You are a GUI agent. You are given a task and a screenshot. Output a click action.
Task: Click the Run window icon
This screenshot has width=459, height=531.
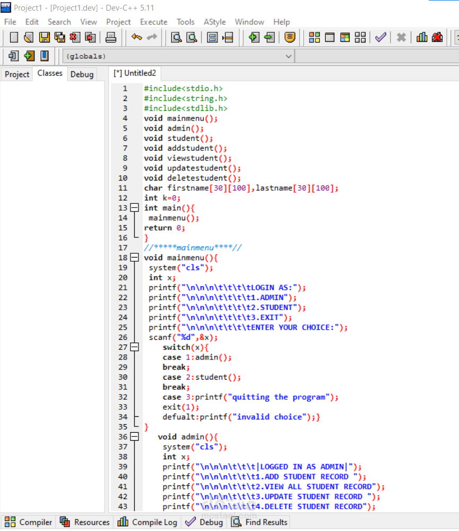pos(330,37)
